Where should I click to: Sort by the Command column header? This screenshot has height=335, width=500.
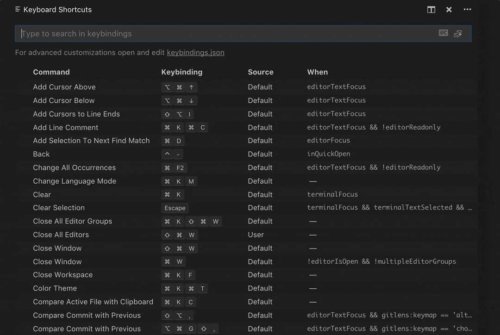pyautogui.click(x=51, y=72)
